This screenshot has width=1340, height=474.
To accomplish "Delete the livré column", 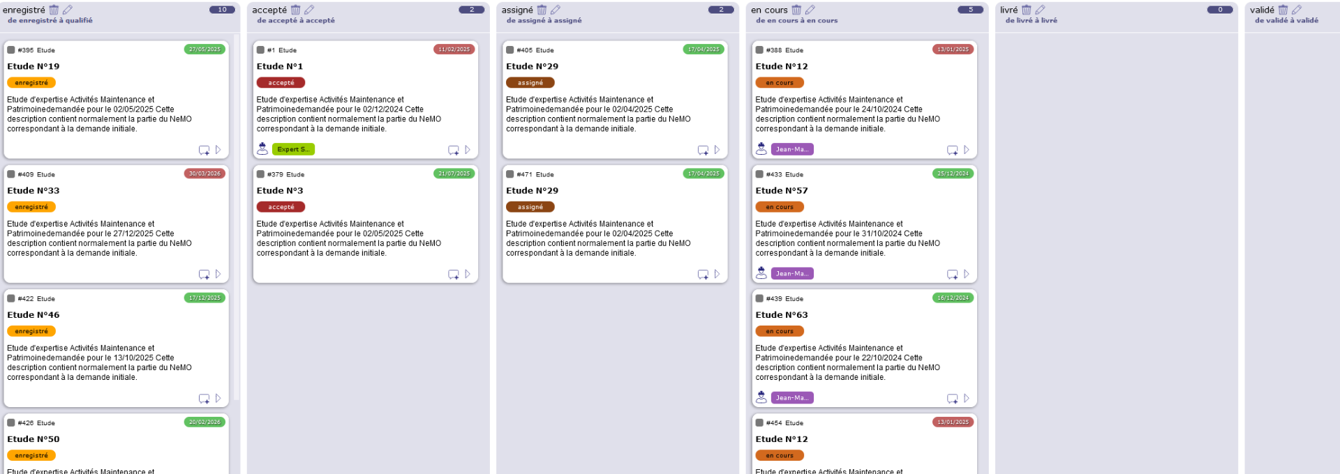I will pyautogui.click(x=1027, y=10).
